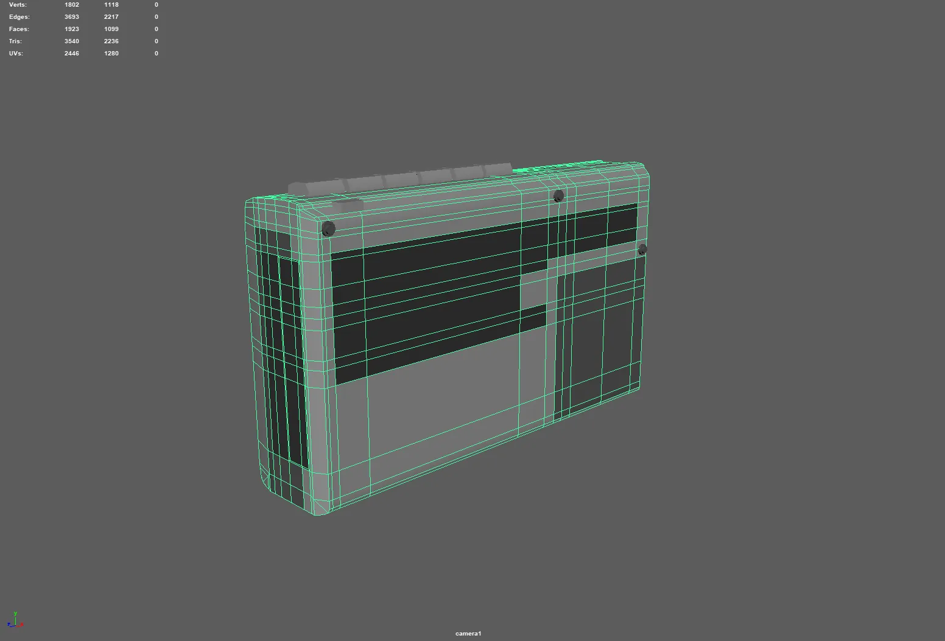The width and height of the screenshot is (945, 641).
Task: Click the Edges count value 2217
Action: (111, 16)
